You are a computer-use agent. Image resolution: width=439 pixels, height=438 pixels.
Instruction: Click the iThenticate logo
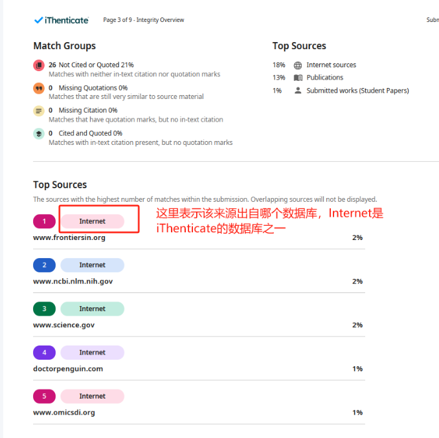(x=61, y=20)
